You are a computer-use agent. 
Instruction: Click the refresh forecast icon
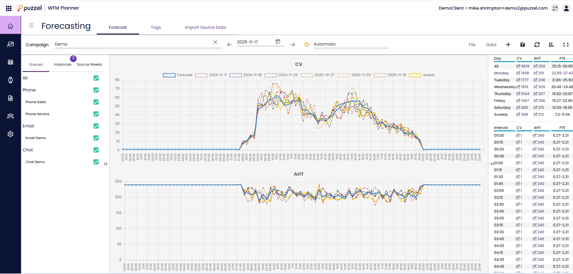click(537, 45)
